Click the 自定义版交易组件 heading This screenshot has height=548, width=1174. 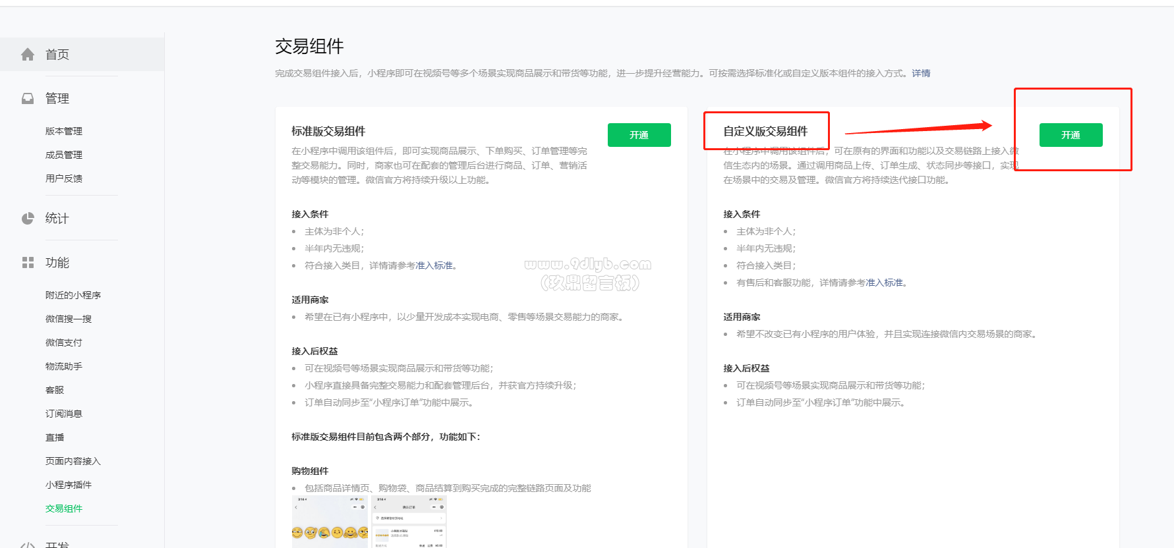coord(765,131)
